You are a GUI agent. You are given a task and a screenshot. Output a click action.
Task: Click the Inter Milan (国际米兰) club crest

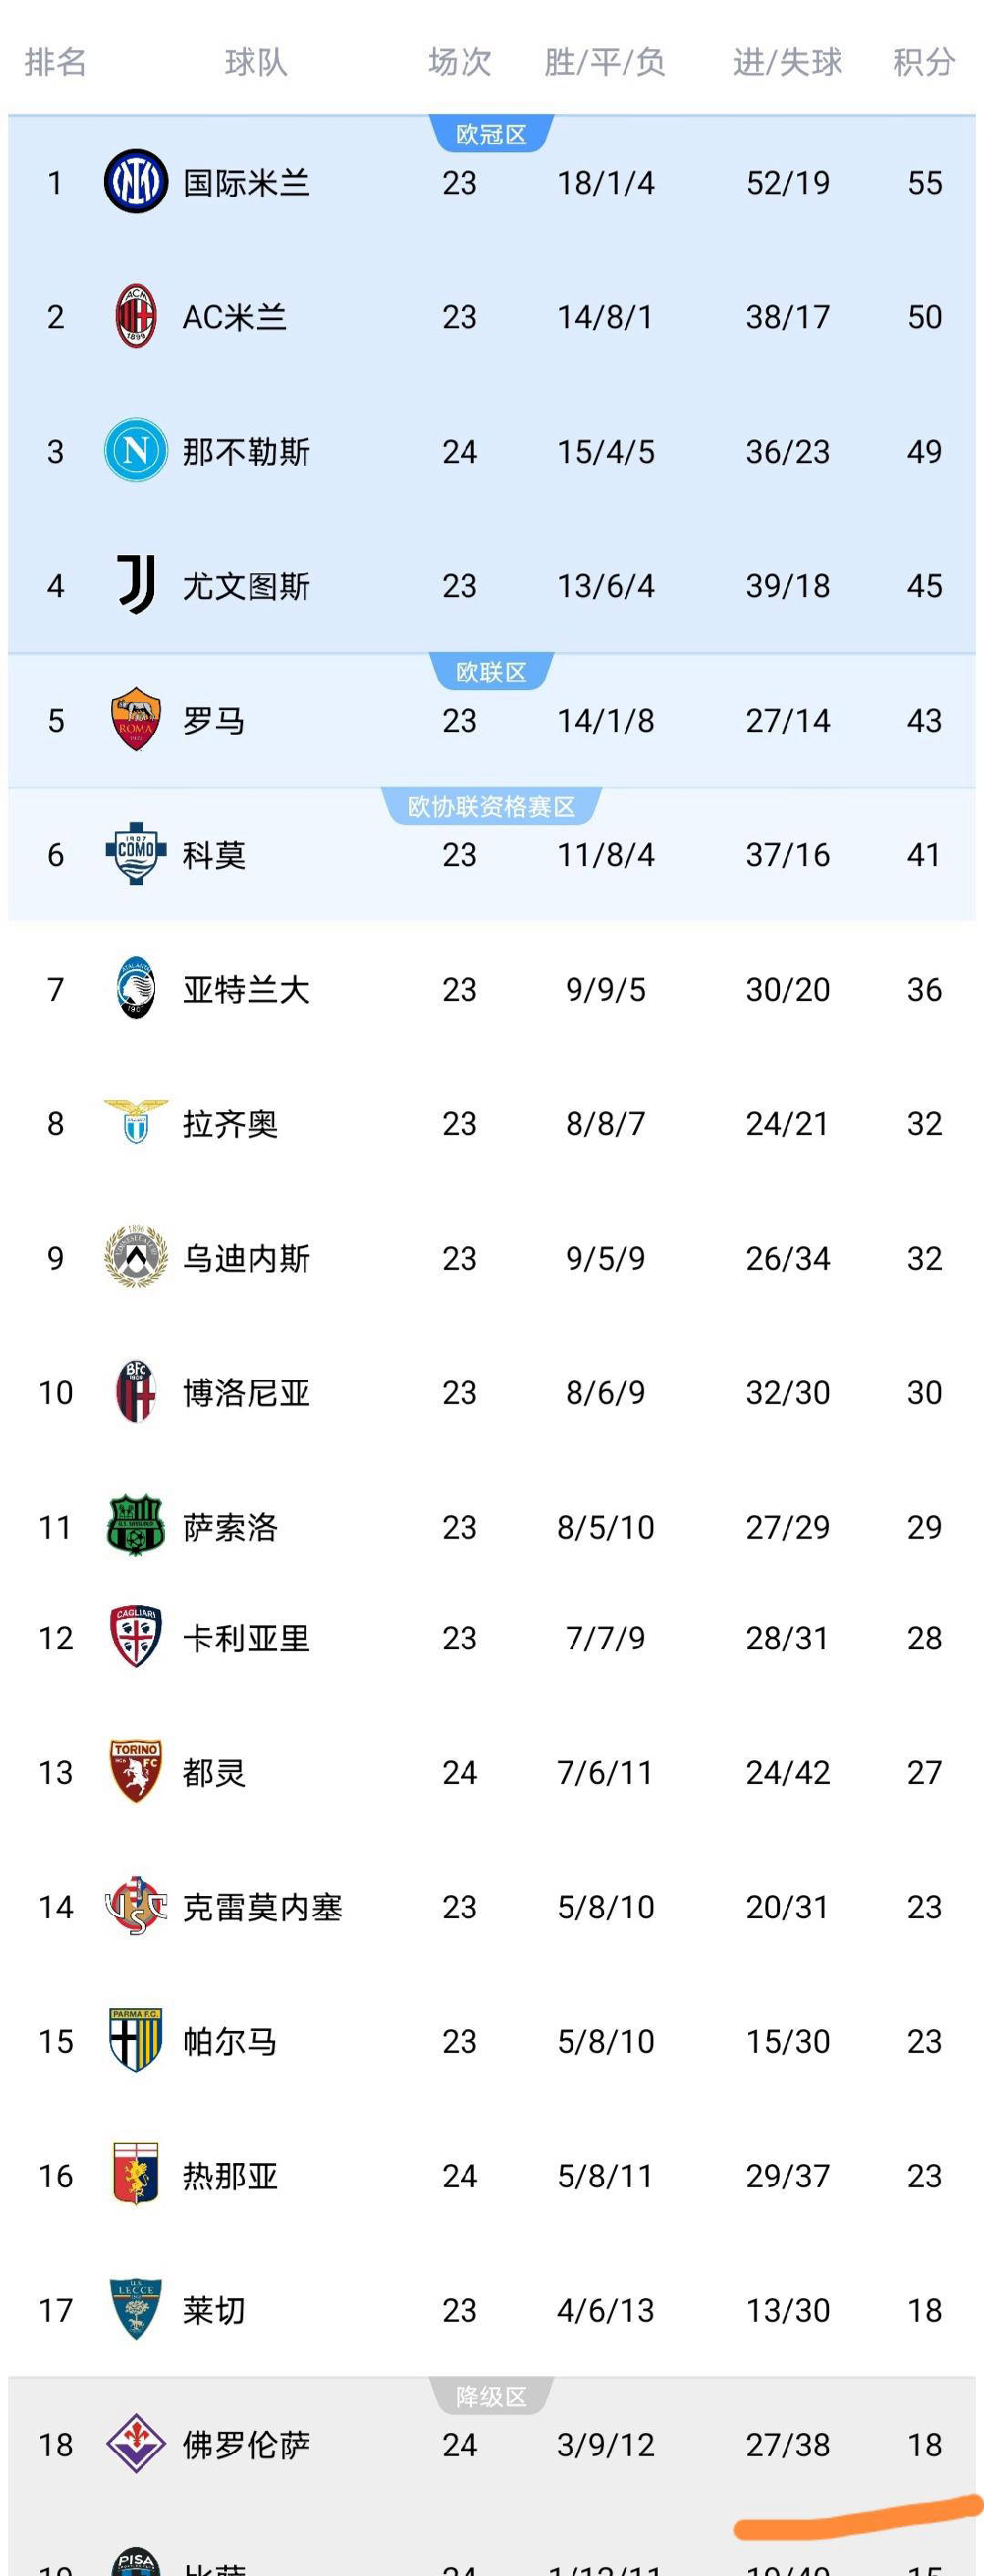pyautogui.click(x=138, y=182)
